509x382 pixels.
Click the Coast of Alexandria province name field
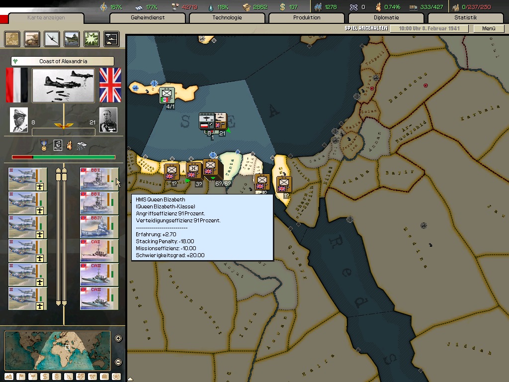click(63, 61)
